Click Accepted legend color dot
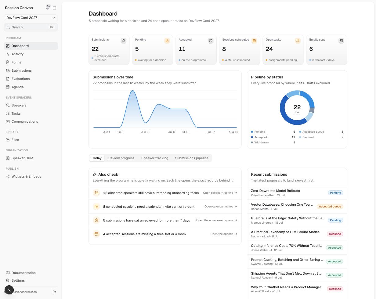This screenshot has height=299, width=376. [252, 137]
